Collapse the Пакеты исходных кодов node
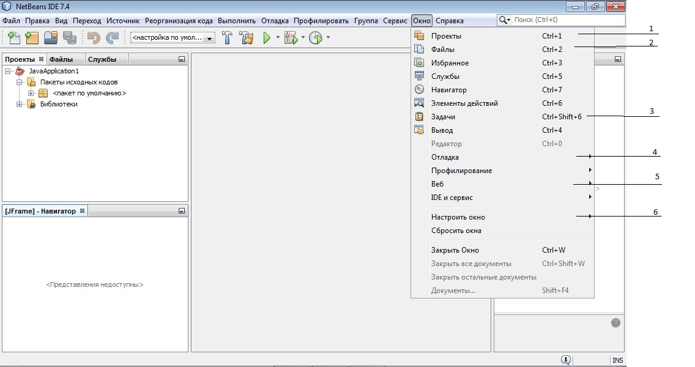The width and height of the screenshot is (695, 367). pos(19,82)
